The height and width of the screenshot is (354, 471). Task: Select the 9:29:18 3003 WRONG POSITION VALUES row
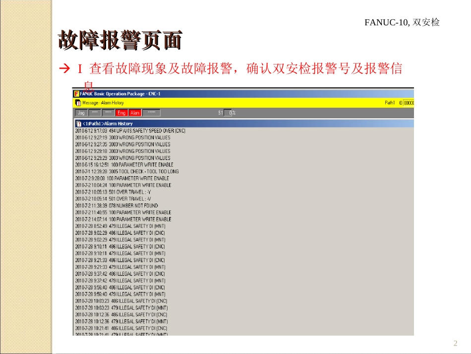(122, 151)
